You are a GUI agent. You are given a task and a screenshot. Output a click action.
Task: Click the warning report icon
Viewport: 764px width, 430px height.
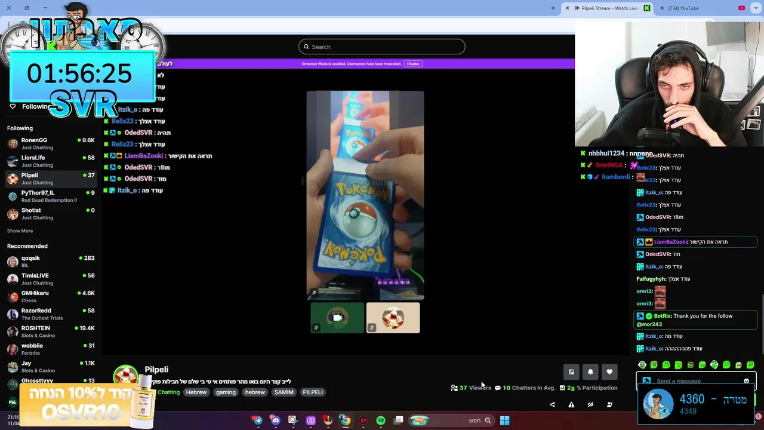point(571,404)
